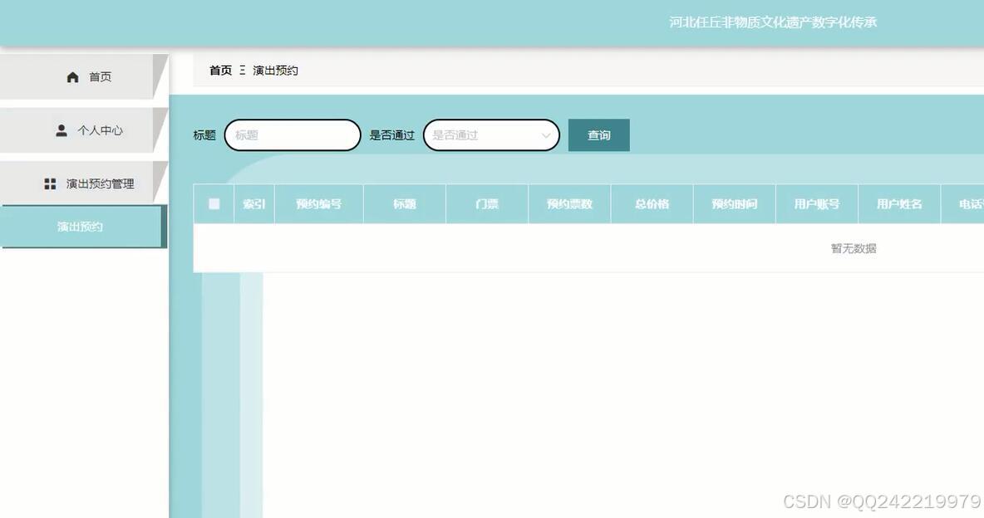The width and height of the screenshot is (984, 518).
Task: Click the 门票 column header
Action: click(x=487, y=204)
